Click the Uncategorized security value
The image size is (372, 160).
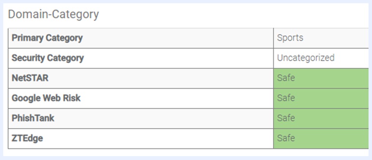point(306,58)
